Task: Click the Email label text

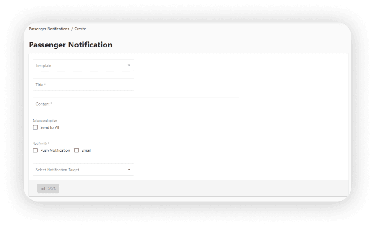Action: 86,150
